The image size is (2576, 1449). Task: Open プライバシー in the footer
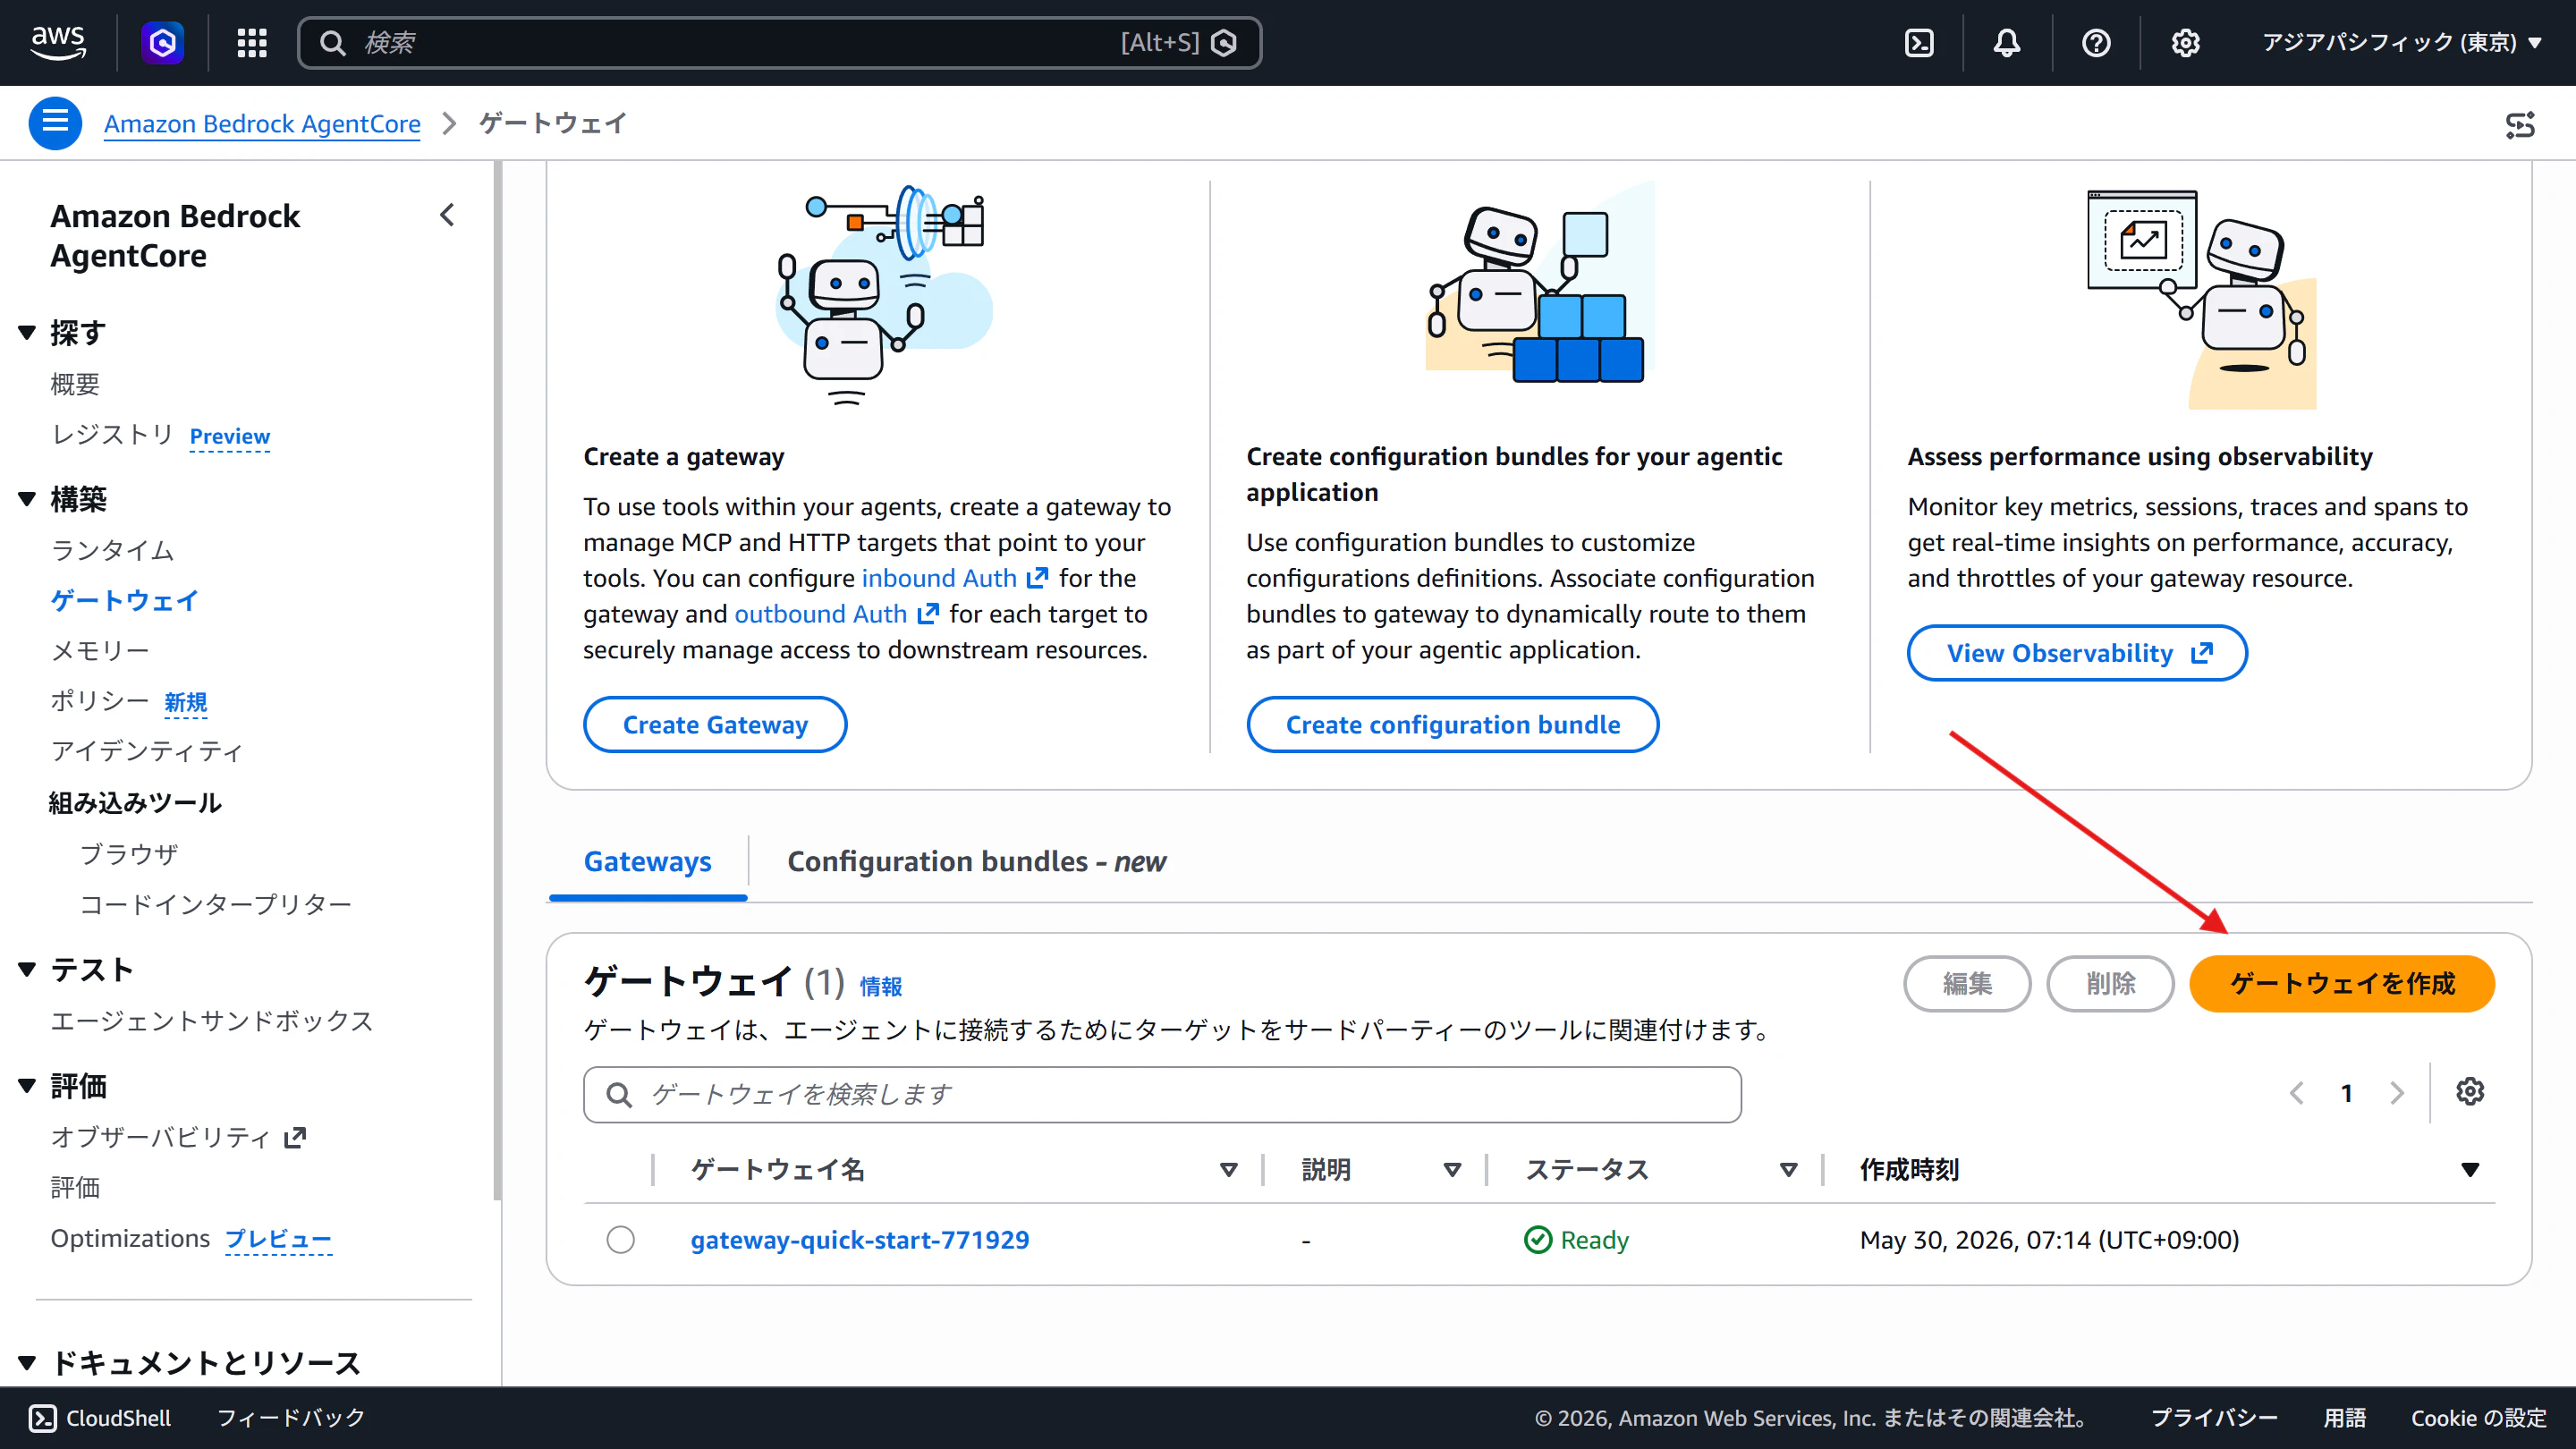coord(2214,1418)
